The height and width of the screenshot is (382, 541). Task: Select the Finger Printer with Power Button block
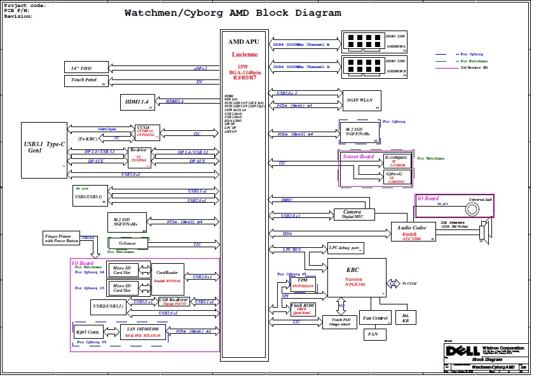click(x=62, y=238)
